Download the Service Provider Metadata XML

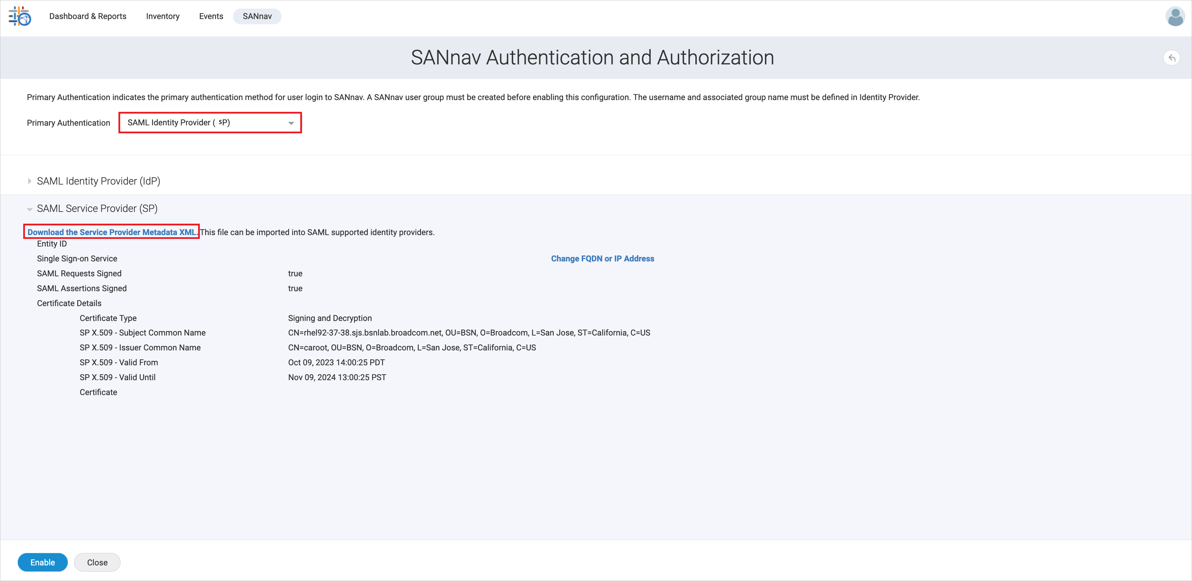111,232
